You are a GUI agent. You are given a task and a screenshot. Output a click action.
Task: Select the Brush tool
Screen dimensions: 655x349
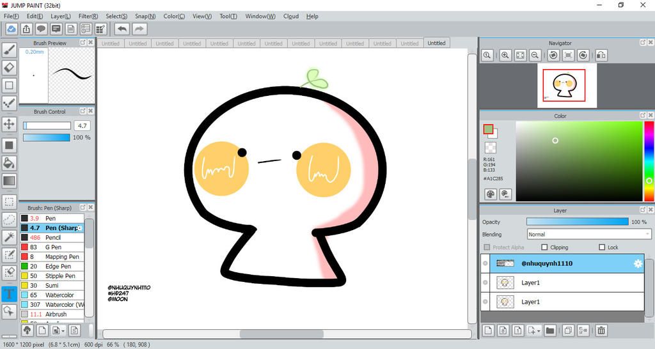pyautogui.click(x=9, y=50)
